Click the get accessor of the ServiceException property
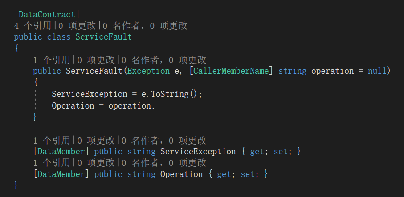 [257, 152]
